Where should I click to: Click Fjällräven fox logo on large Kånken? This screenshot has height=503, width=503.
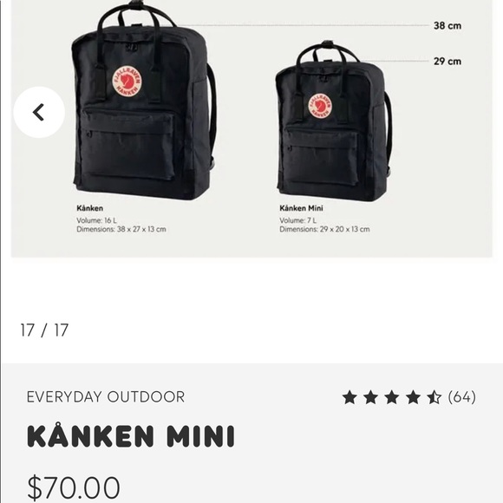click(127, 81)
